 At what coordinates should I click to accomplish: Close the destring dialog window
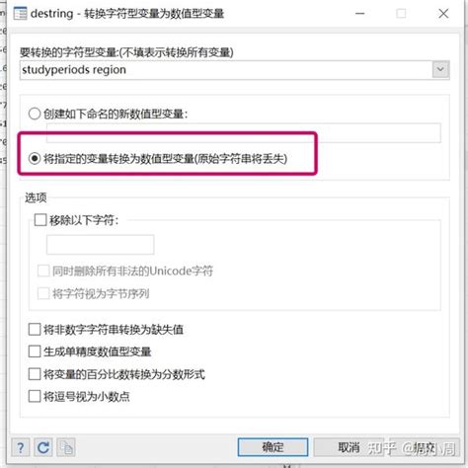[x=443, y=14]
